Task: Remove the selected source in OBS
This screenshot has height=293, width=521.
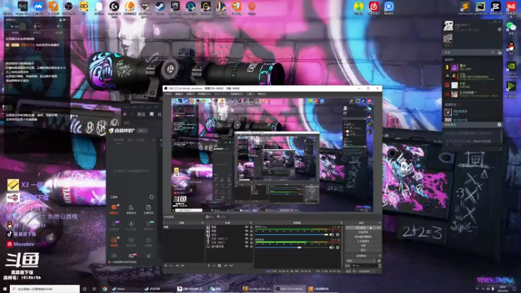Action: (214, 266)
